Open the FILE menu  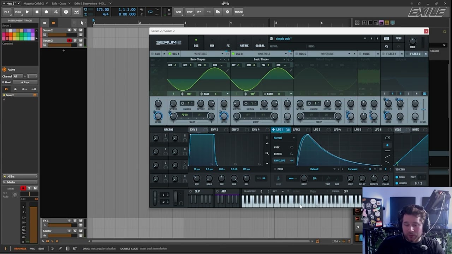[x=7, y=12]
